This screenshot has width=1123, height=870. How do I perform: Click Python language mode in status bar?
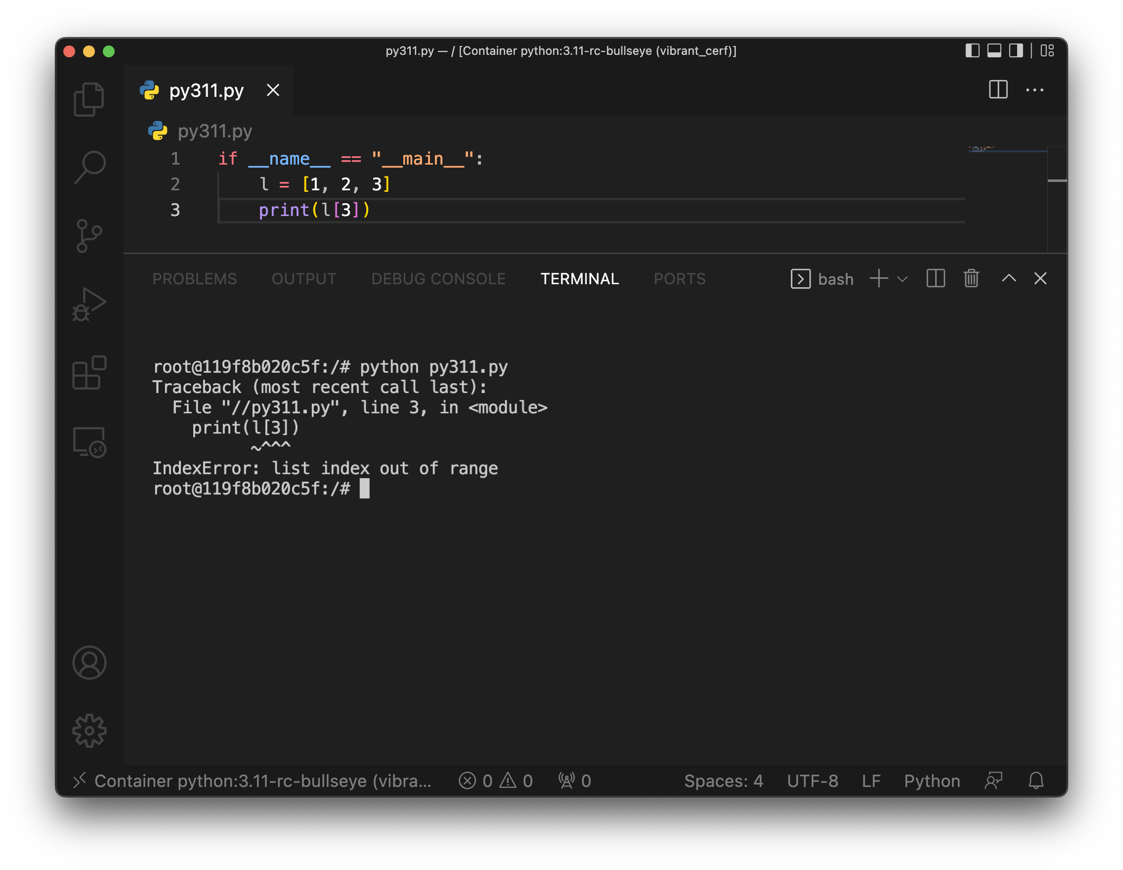pos(932,781)
